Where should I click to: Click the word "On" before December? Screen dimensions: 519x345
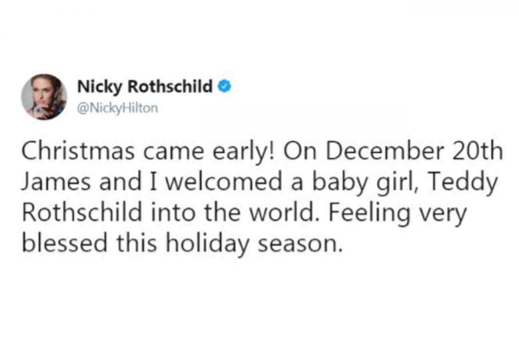click(299, 151)
